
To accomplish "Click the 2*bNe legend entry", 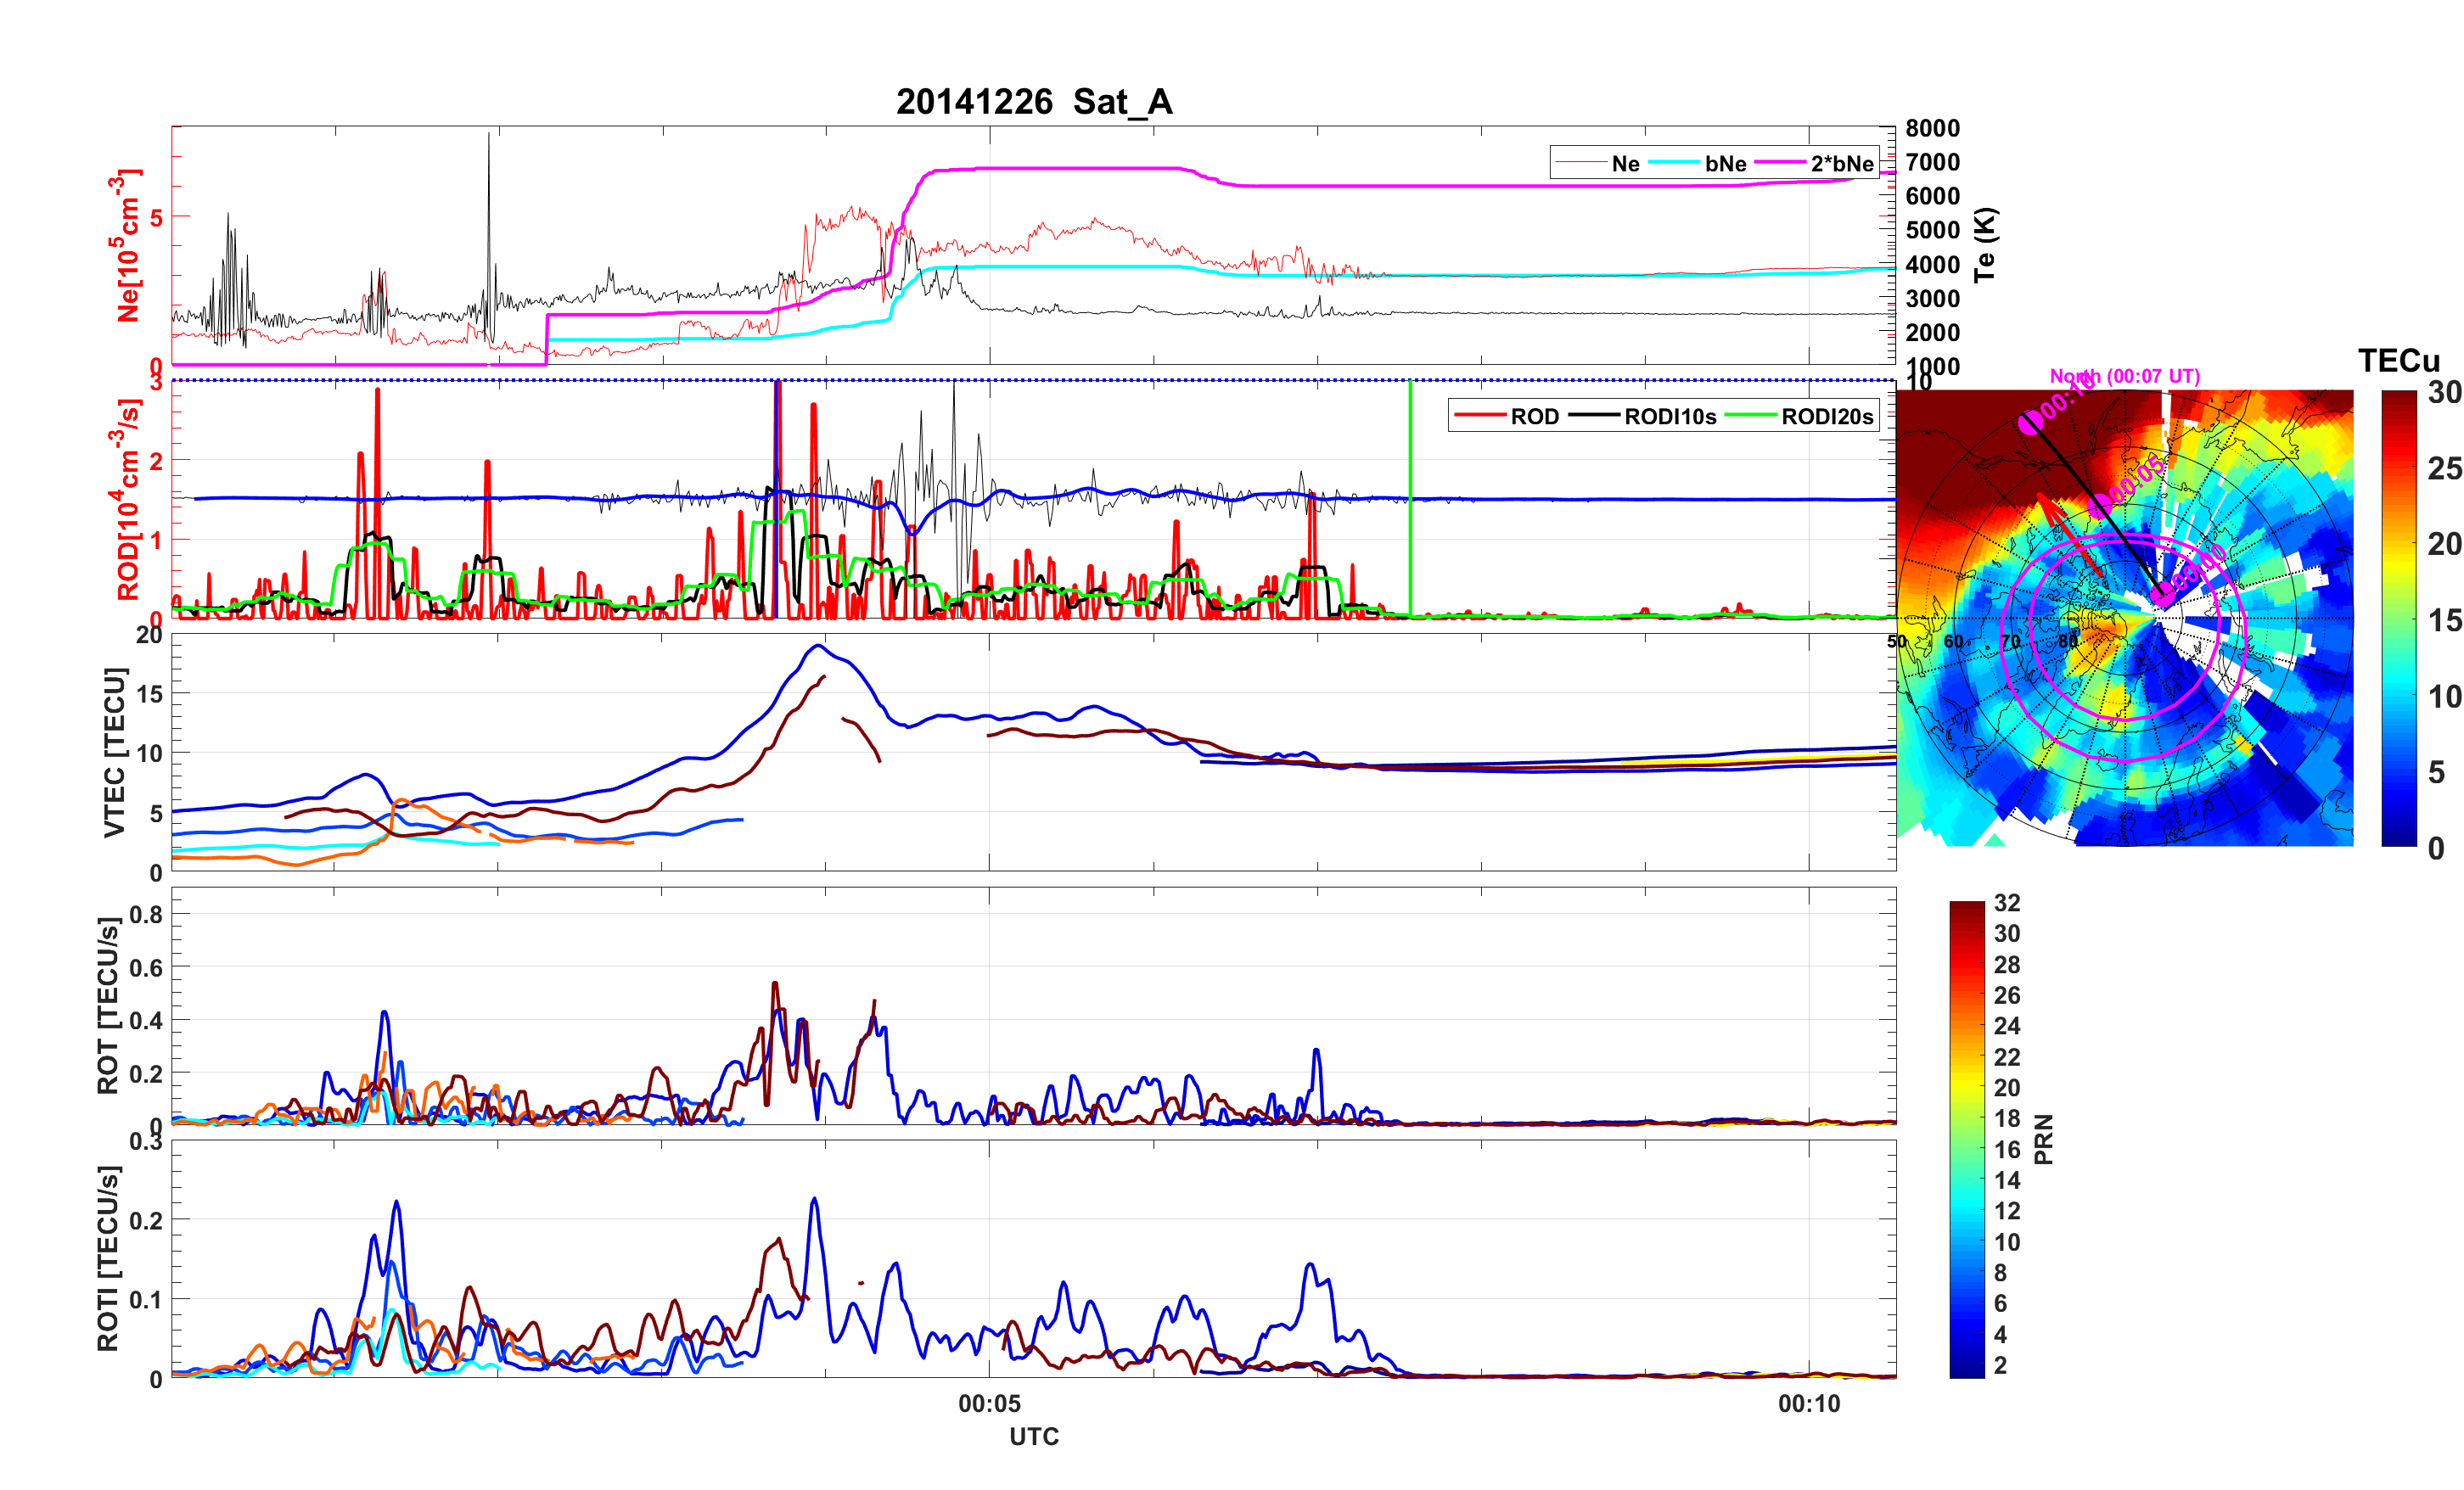I will (x=1841, y=163).
